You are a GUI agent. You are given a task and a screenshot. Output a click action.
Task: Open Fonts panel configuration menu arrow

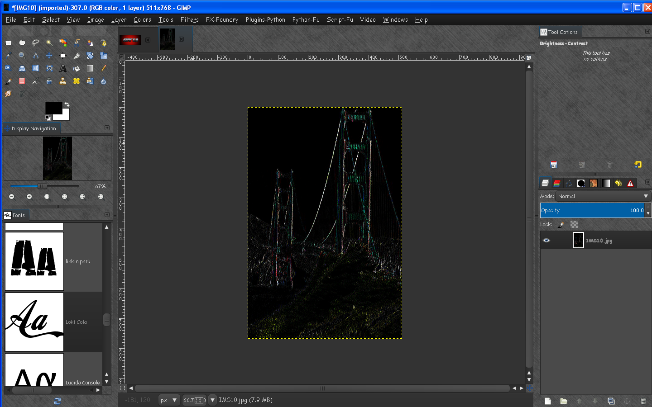[x=107, y=214]
